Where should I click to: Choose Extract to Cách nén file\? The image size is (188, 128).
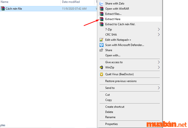(x=130, y=24)
